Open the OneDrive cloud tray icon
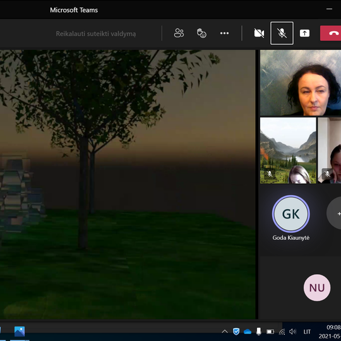The width and height of the screenshot is (341, 341). [x=248, y=332]
